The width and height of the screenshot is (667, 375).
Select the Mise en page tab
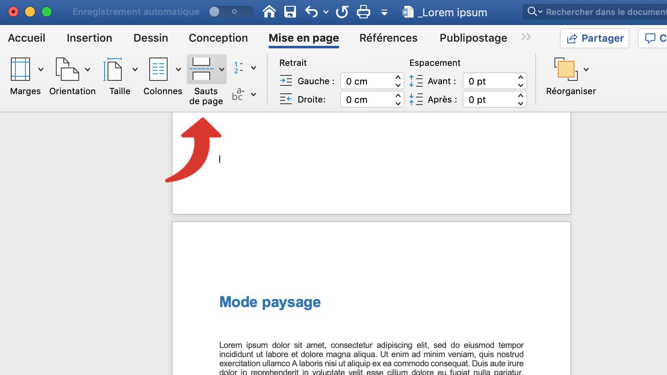tap(303, 38)
